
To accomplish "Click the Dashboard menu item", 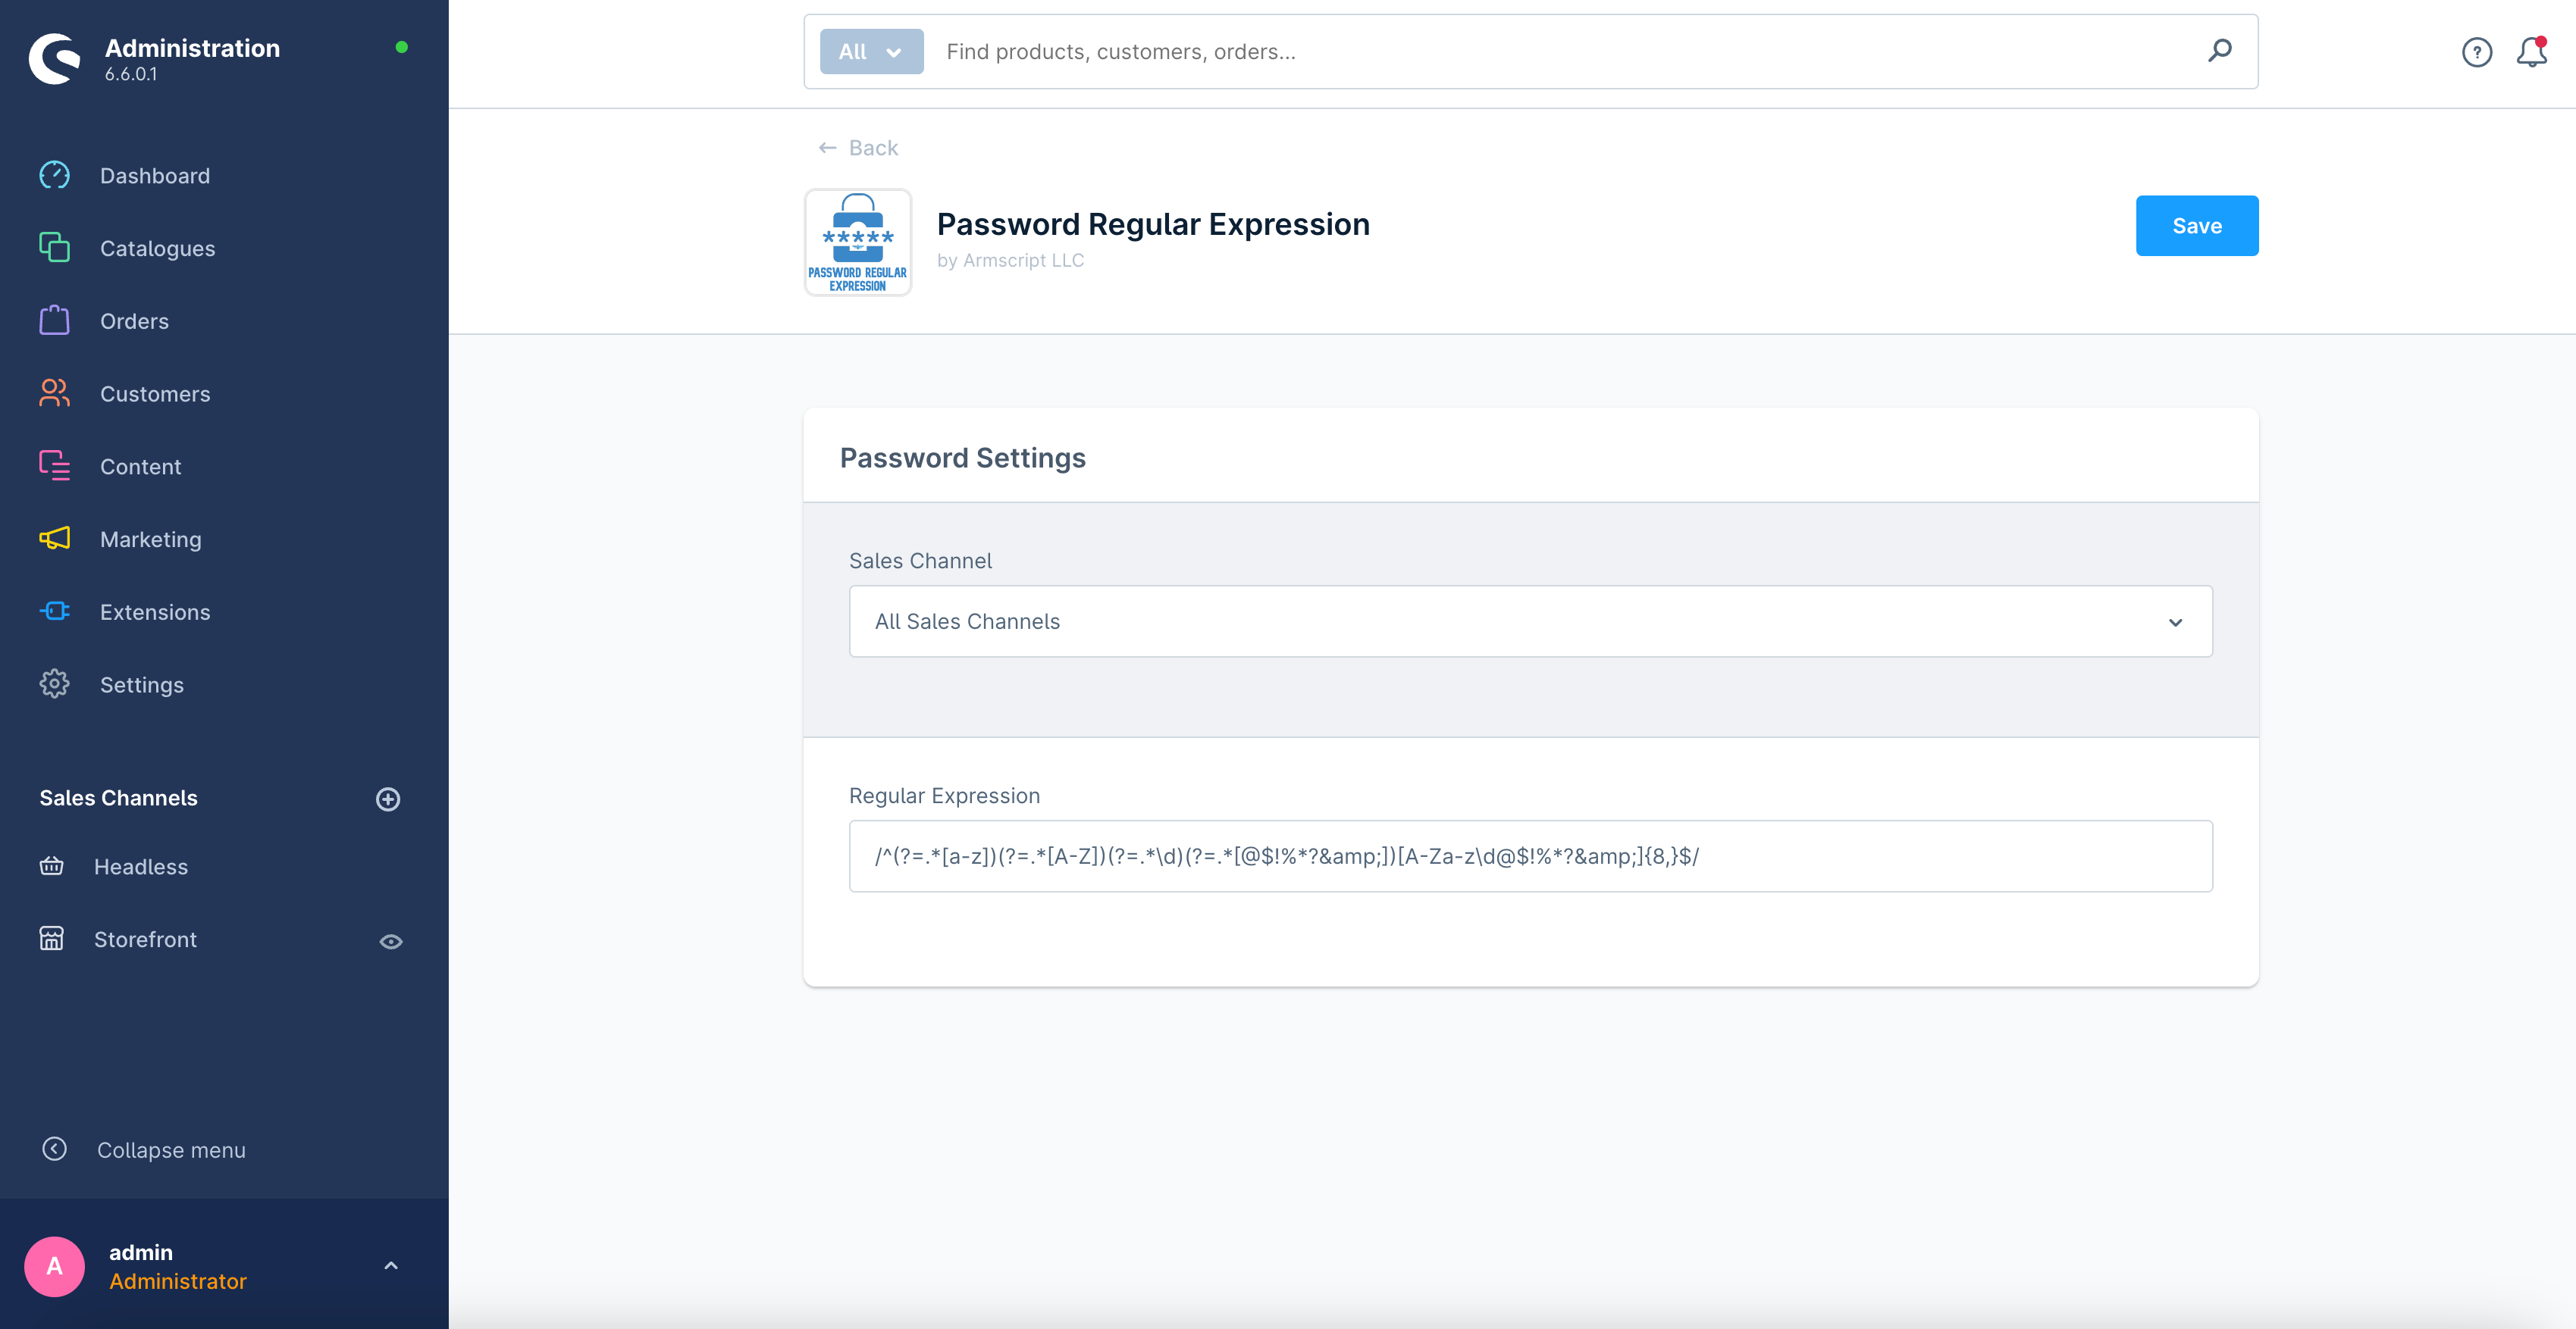I will point(156,174).
